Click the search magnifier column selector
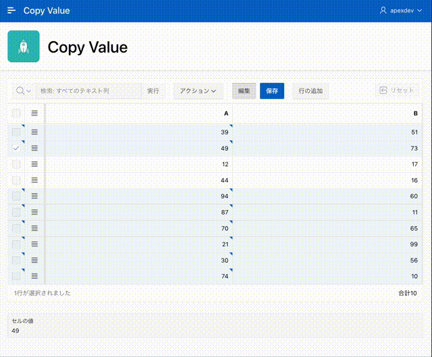This screenshot has width=432, height=357. coord(23,90)
